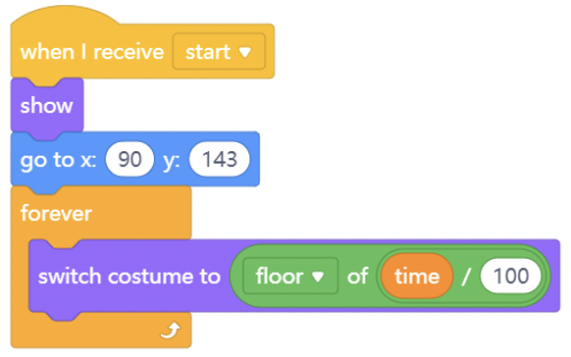Select the 'switch costume to' block

(x=130, y=277)
